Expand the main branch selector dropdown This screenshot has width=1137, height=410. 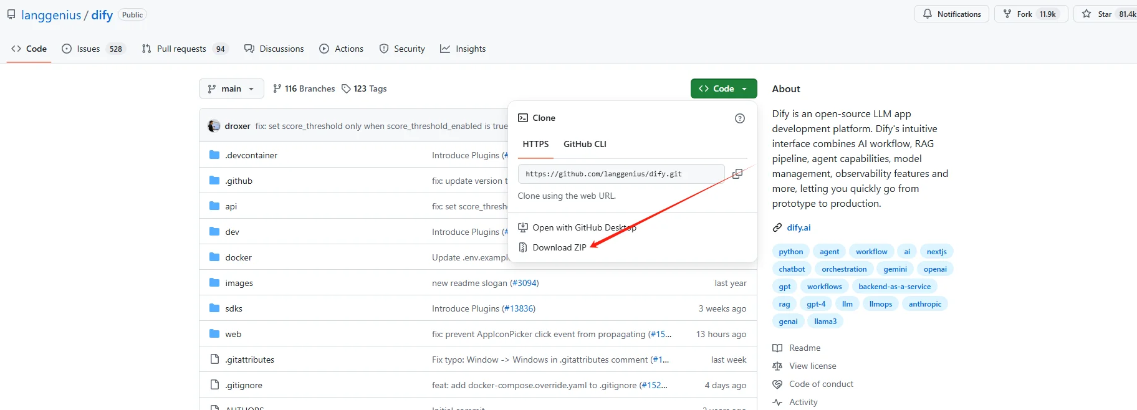tap(231, 88)
